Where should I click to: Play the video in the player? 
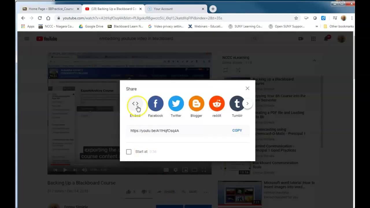pyautogui.click(x=65, y=170)
